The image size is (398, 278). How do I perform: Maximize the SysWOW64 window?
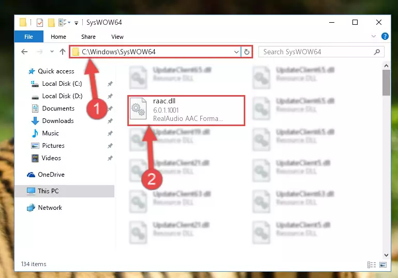pos(355,22)
